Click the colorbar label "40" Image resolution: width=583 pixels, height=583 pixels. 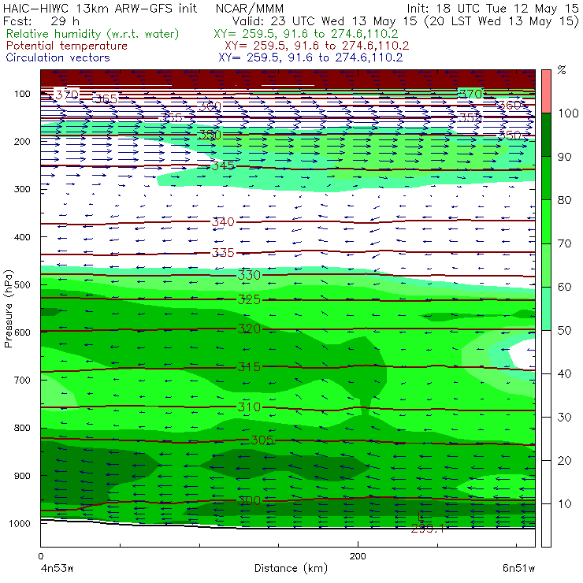[564, 373]
